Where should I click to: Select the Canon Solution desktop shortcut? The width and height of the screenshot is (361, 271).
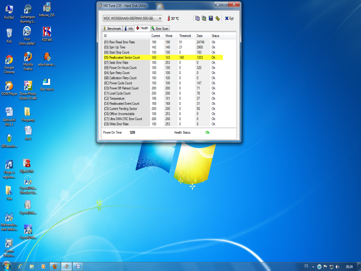[x=9, y=248]
